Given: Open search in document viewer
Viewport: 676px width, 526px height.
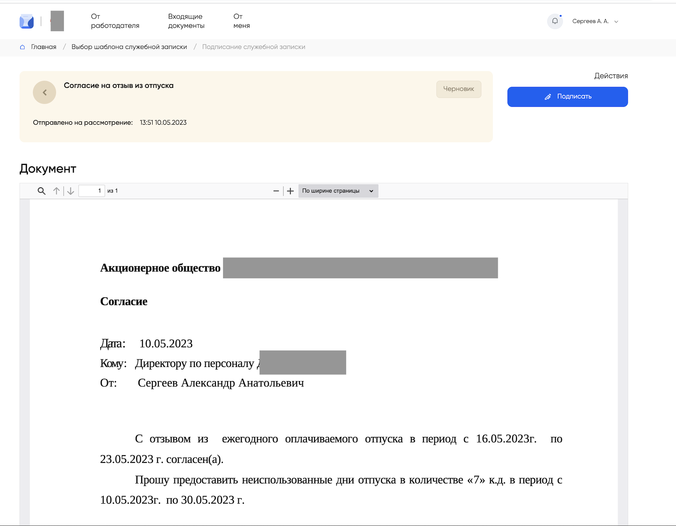Looking at the screenshot, I should click(41, 191).
